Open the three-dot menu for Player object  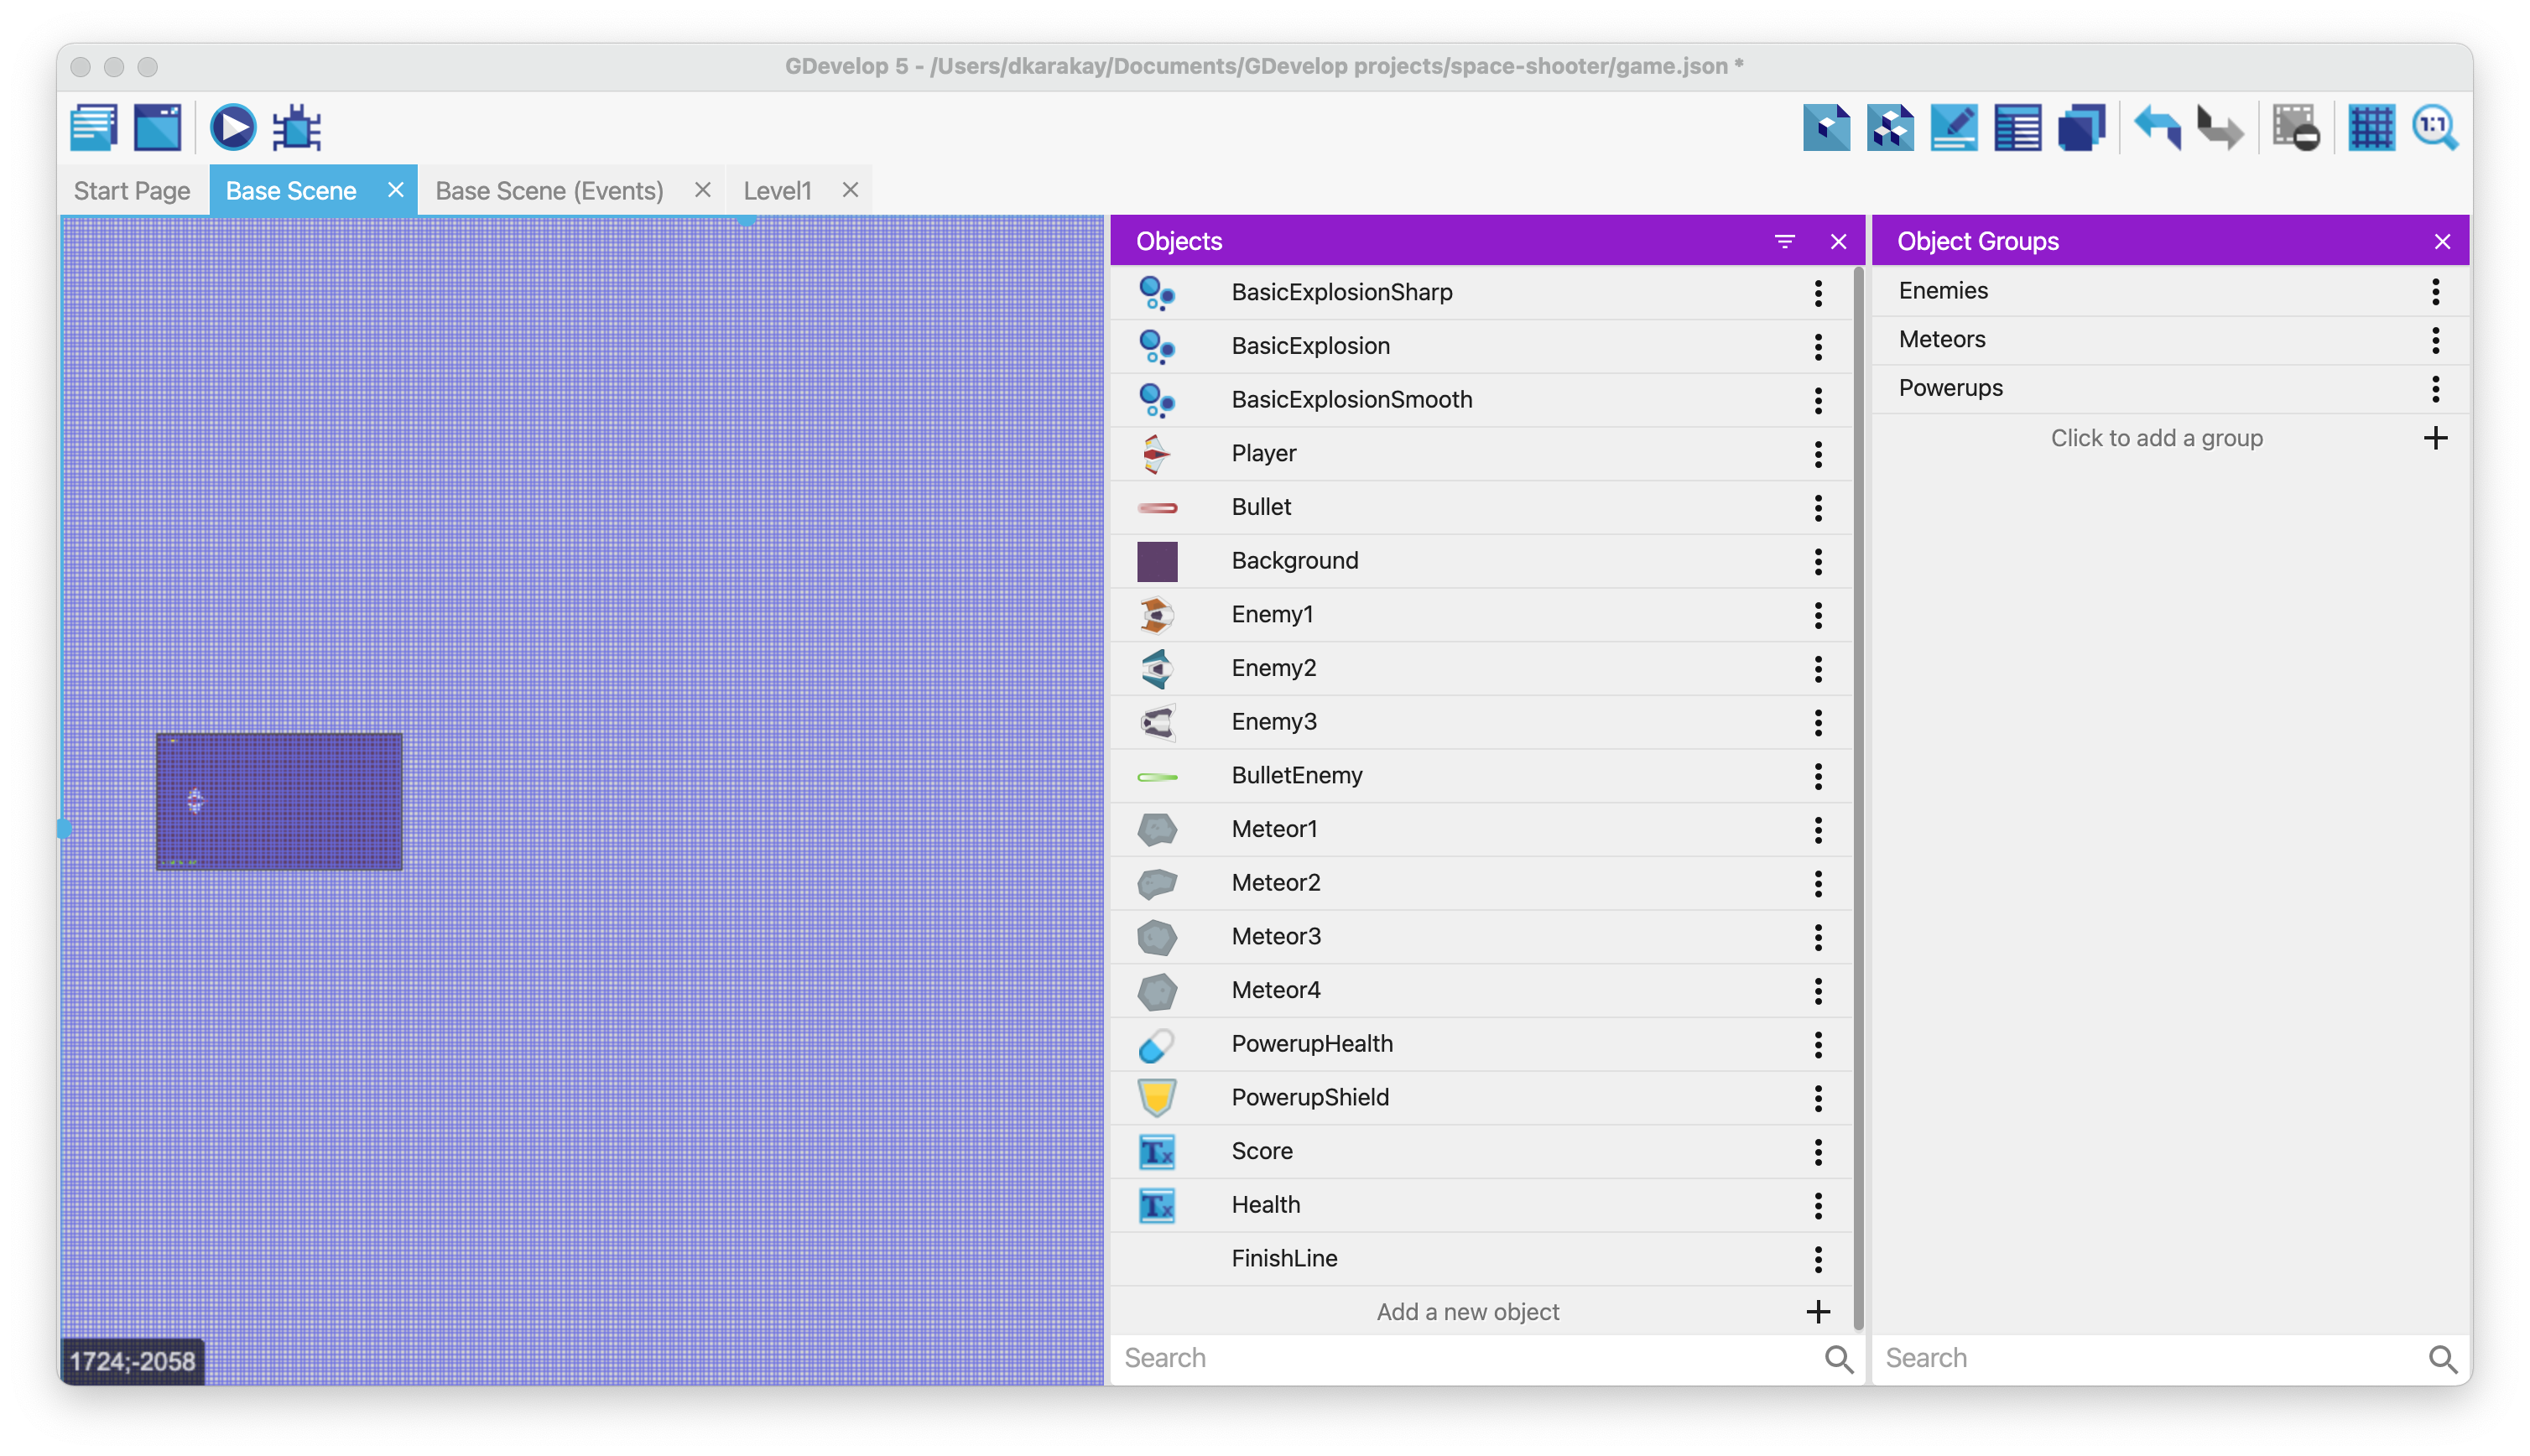tap(1818, 454)
